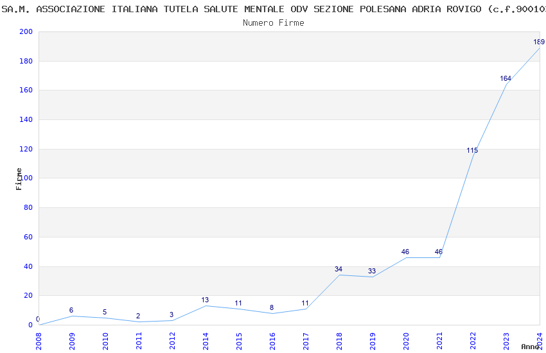Screen dimensions: 546x353
Task: Click the data label 189 for 2024
Action: tap(539, 42)
